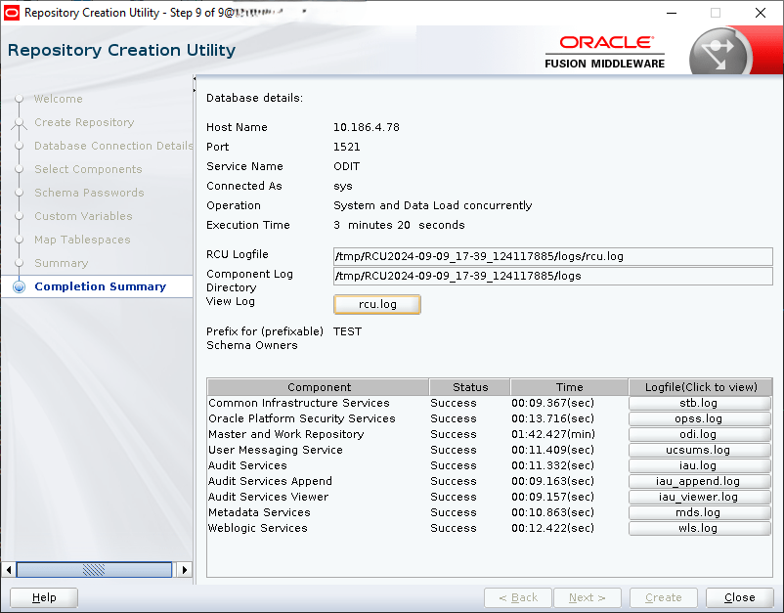Select the RCU Logfile path field
This screenshot has height=613, width=784.
click(552, 257)
